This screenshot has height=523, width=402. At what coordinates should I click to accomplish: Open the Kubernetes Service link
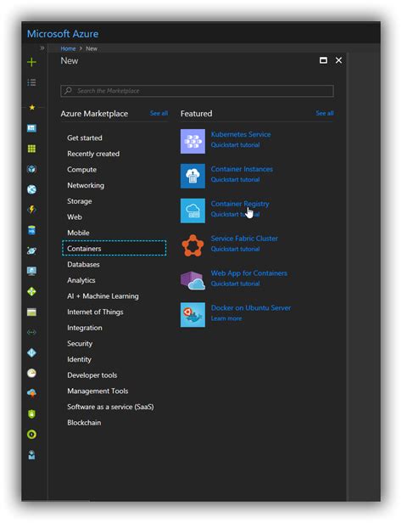(x=241, y=134)
